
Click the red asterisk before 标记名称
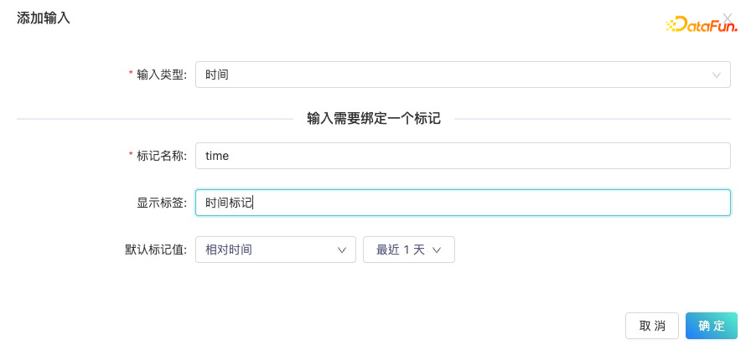(x=131, y=156)
